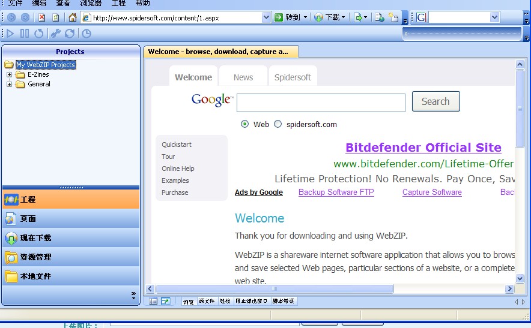The height and width of the screenshot is (328, 531).
Task: Click the browser Back arrow icon
Action: pyautogui.click(x=11, y=17)
